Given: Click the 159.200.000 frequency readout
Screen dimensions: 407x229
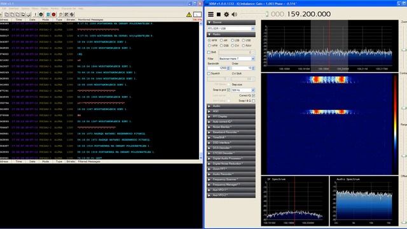Looking at the screenshot, I should 308,14.
